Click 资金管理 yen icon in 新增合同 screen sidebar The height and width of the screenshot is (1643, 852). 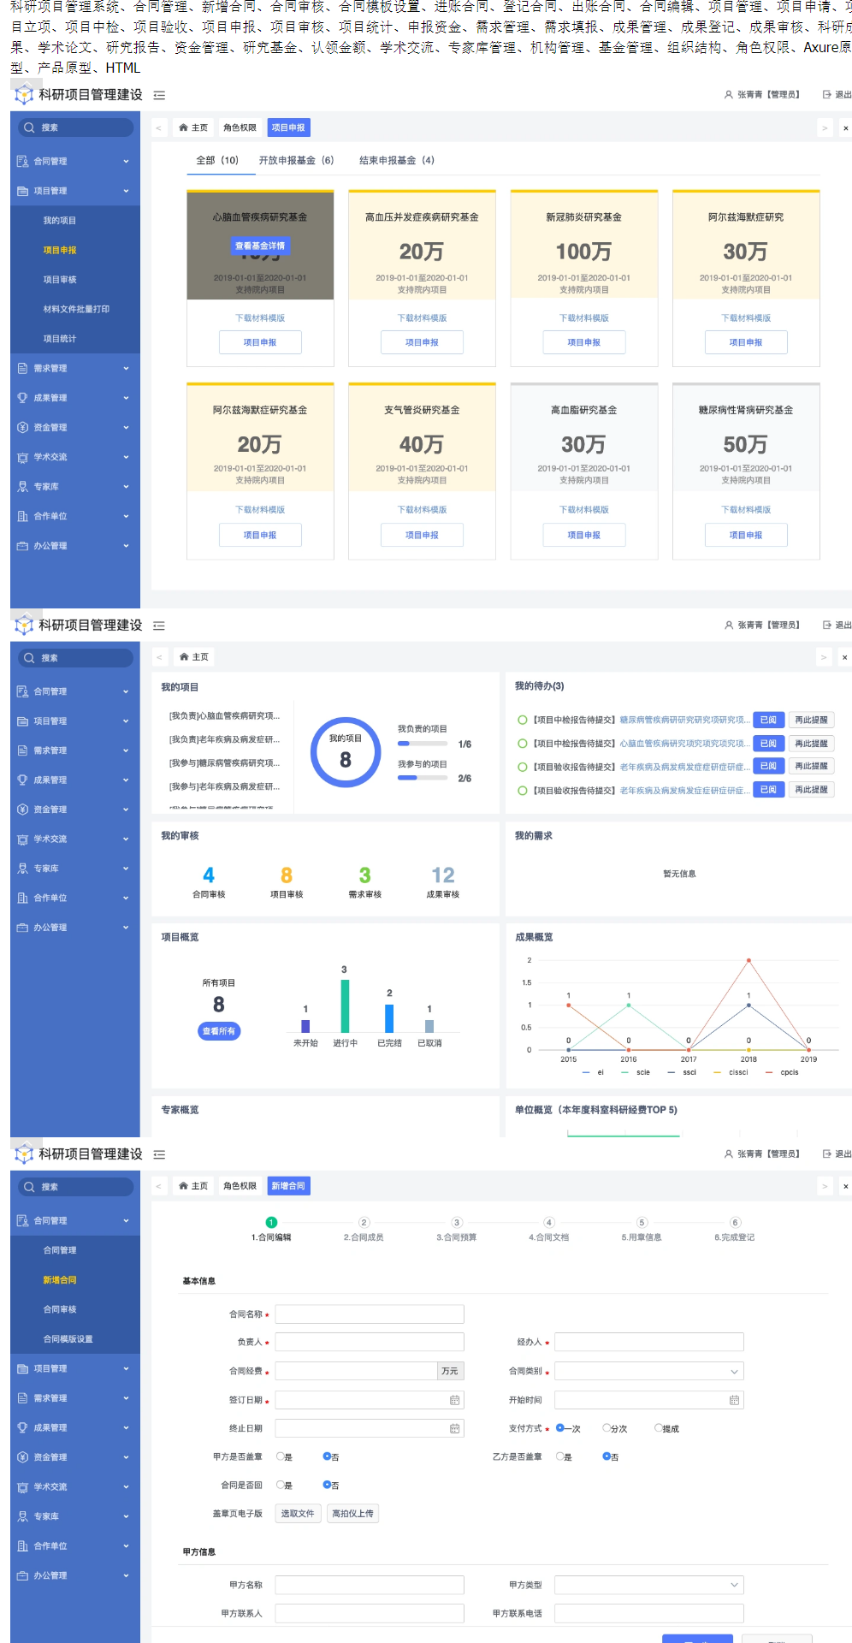click(x=23, y=1457)
